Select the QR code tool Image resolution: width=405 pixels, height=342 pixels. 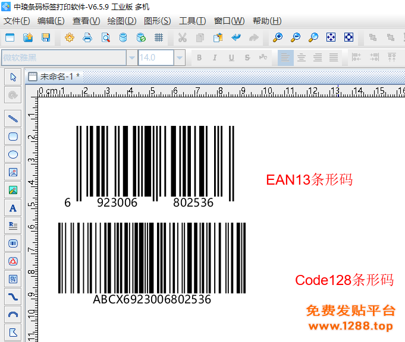13,279
